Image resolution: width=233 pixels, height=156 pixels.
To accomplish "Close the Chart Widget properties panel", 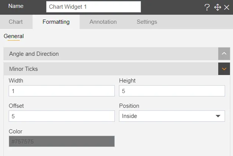I will 227,7.
